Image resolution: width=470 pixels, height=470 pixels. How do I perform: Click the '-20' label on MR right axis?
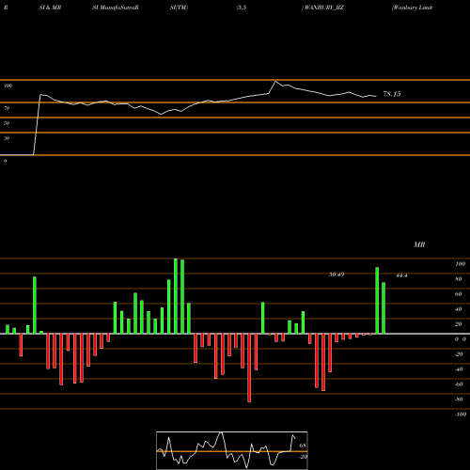[459, 354]
